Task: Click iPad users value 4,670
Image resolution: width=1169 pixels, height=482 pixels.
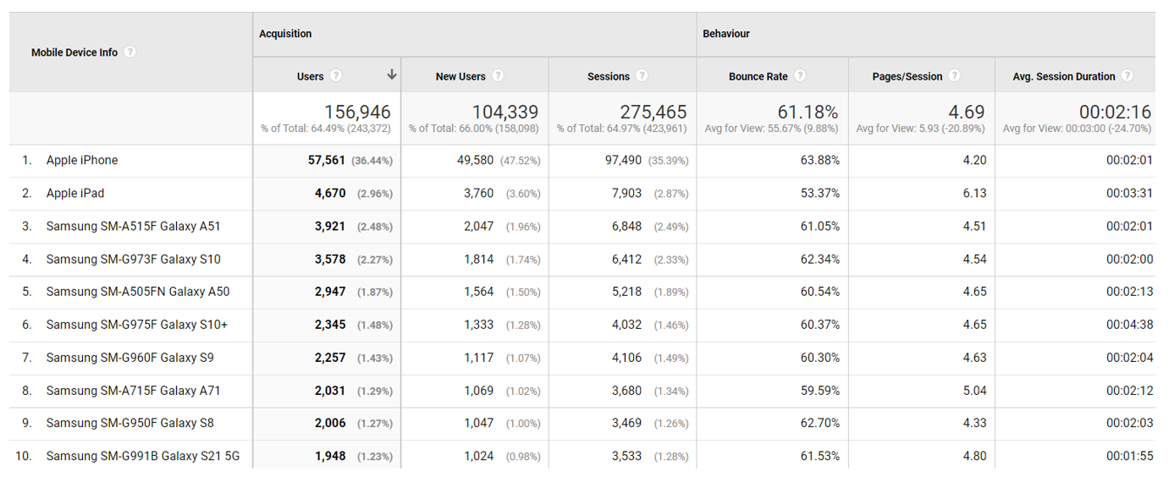Action: coord(330,193)
